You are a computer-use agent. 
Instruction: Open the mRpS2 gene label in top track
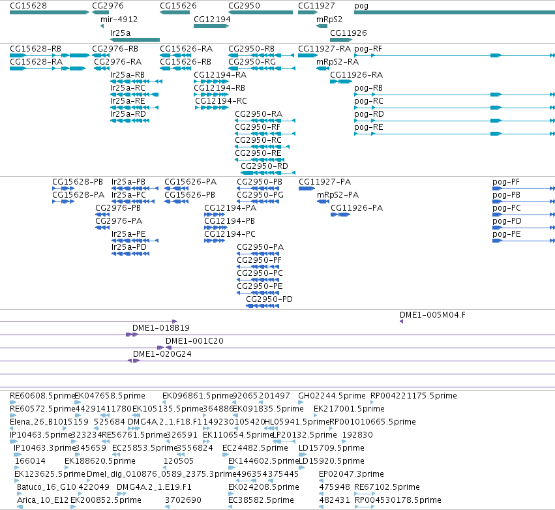[x=329, y=20]
